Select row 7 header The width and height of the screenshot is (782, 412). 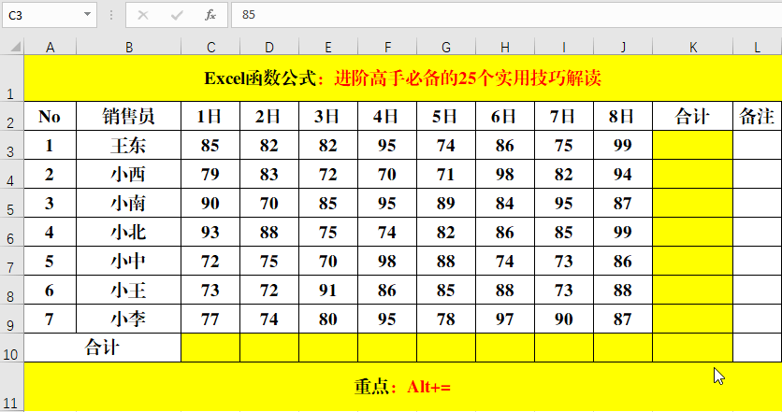pyautogui.click(x=11, y=261)
